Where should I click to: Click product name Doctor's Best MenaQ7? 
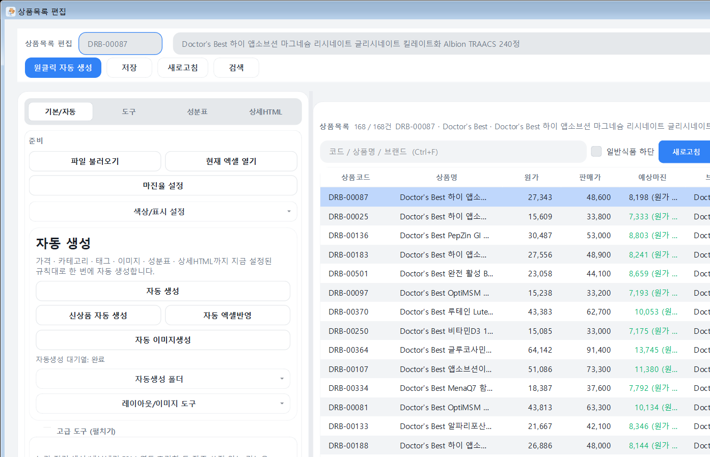pyautogui.click(x=446, y=388)
